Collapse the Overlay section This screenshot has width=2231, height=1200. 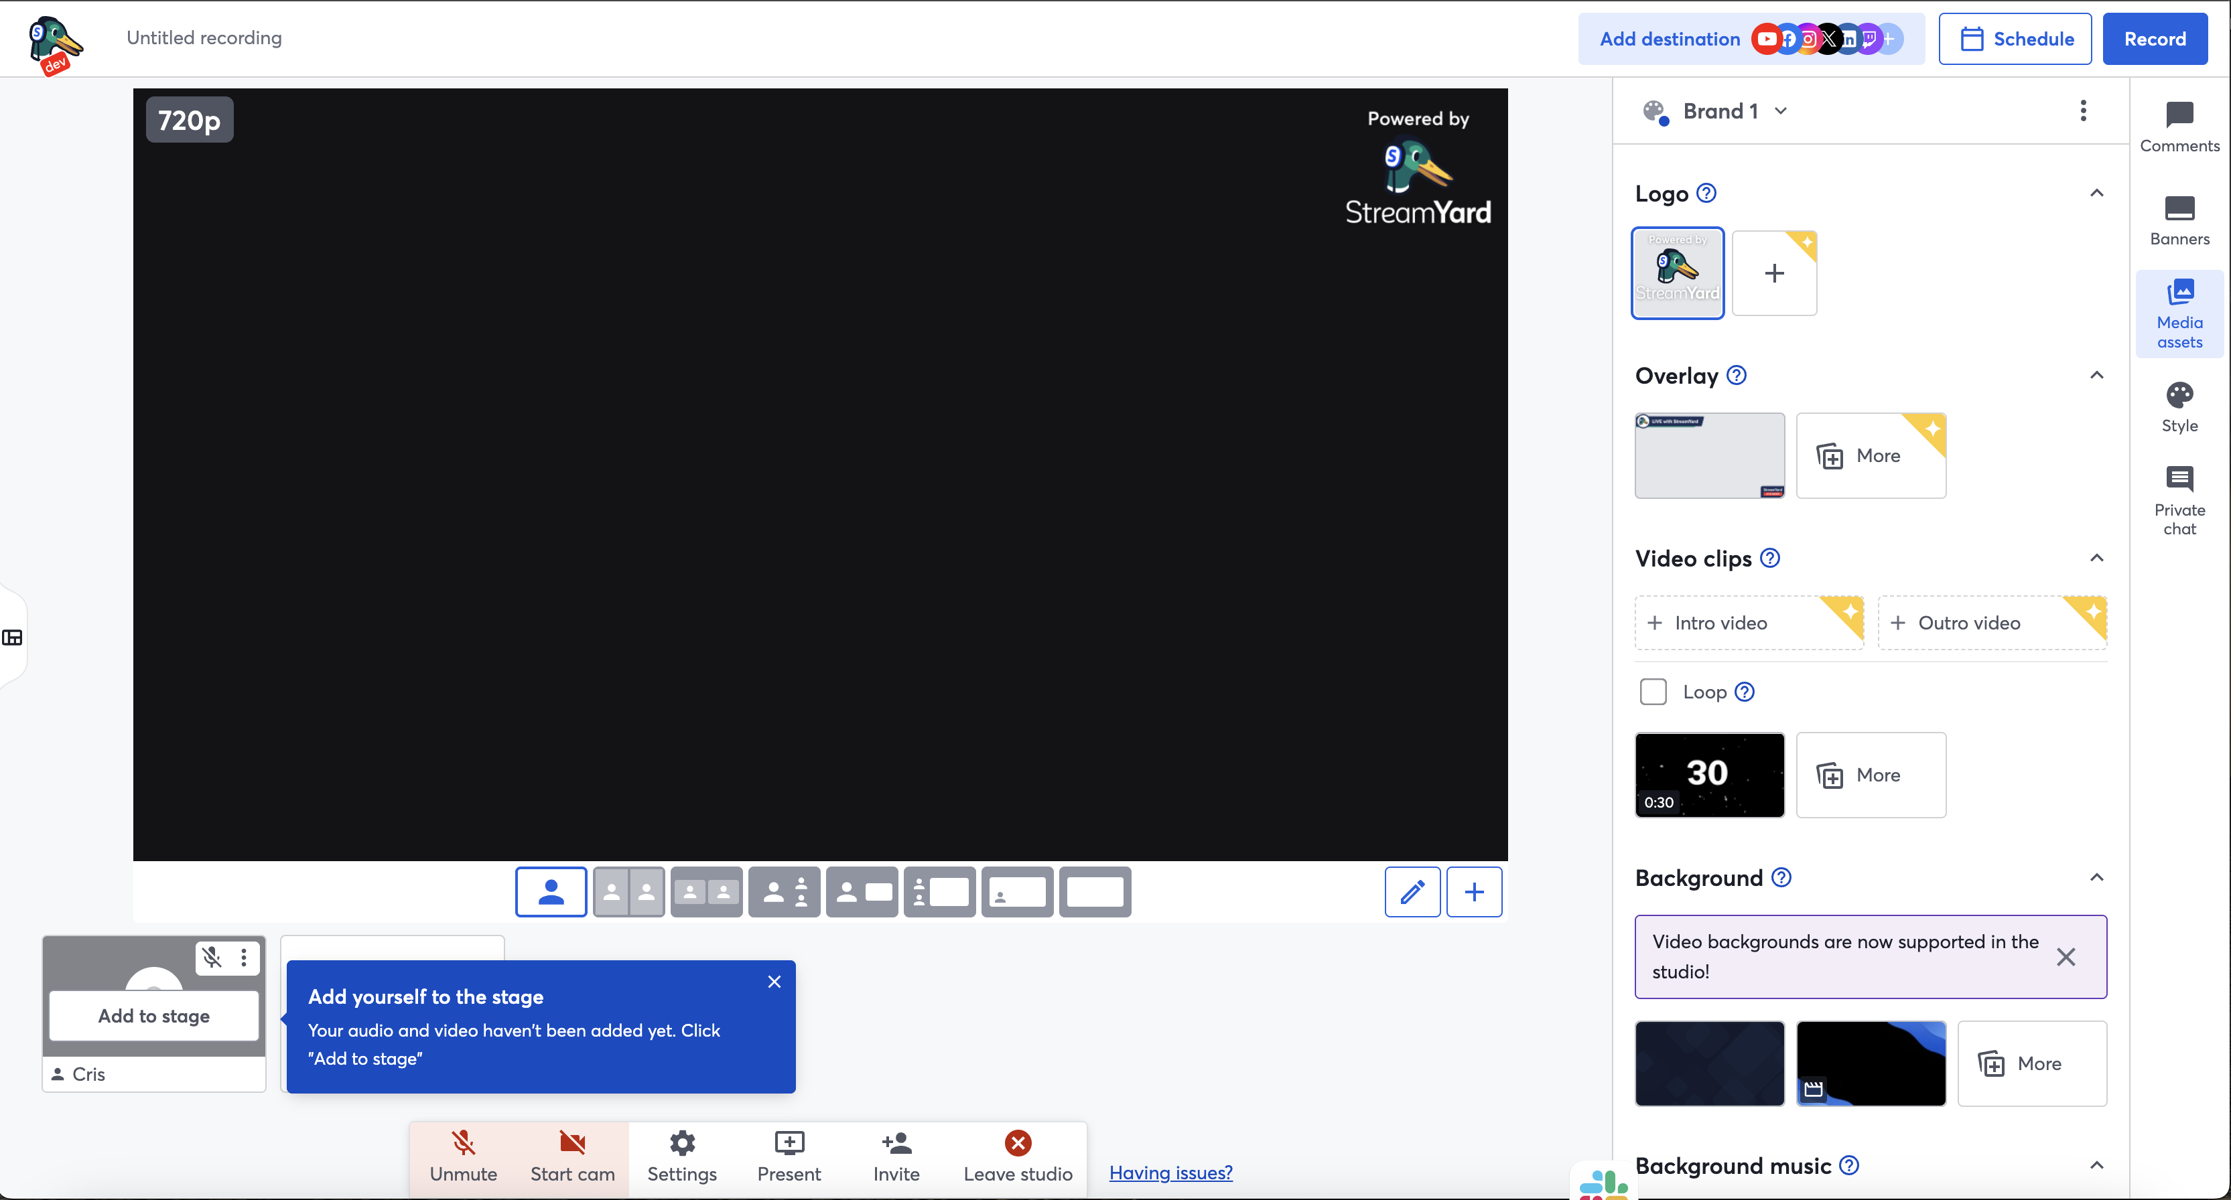click(2097, 375)
